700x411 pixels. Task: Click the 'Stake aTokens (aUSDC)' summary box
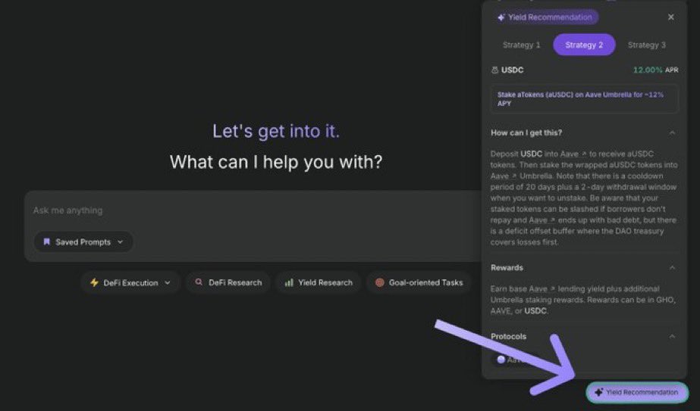[x=584, y=99]
